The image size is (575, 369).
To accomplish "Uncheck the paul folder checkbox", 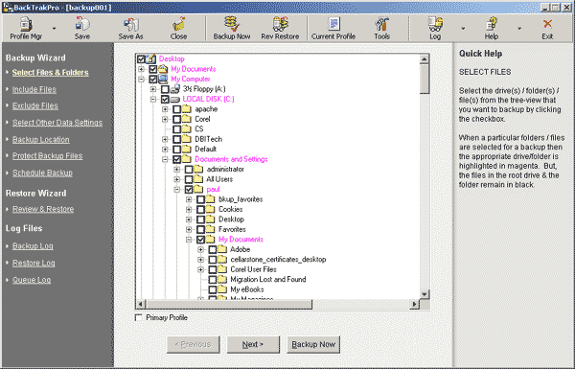I will tap(189, 189).
